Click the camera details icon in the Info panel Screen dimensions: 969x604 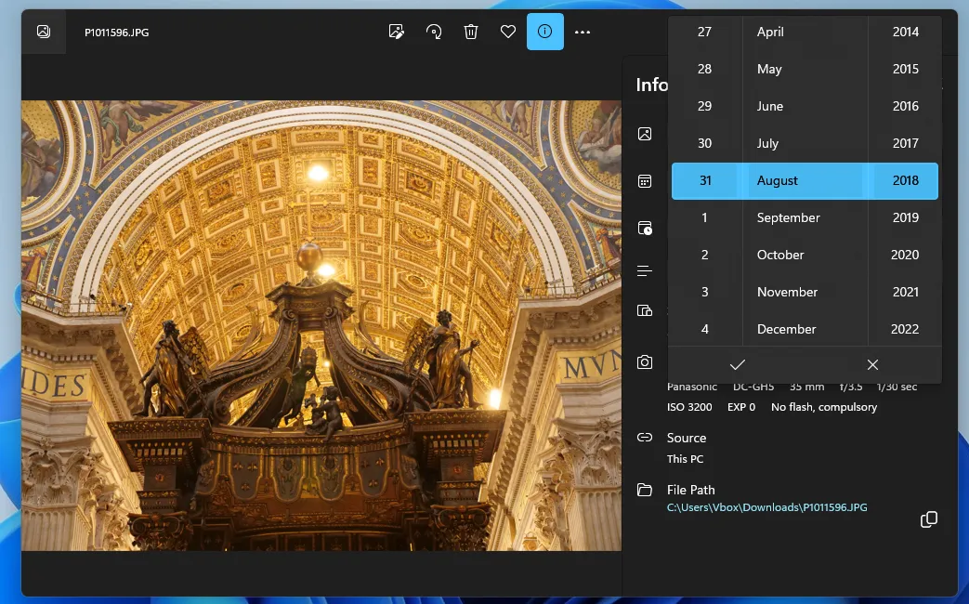(645, 362)
